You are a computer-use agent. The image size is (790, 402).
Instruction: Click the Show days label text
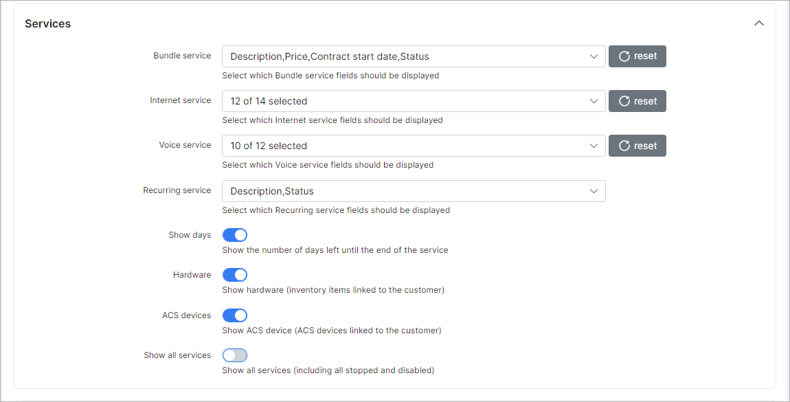190,235
